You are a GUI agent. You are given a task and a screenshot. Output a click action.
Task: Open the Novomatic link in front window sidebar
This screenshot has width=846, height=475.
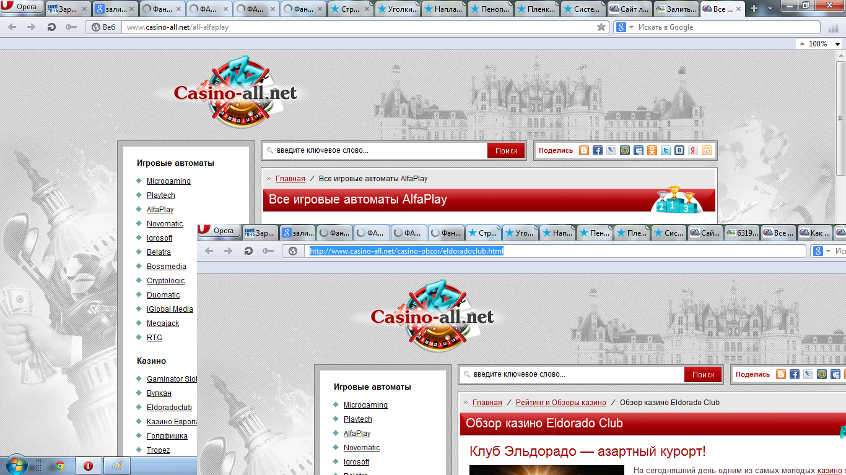pos(362,448)
